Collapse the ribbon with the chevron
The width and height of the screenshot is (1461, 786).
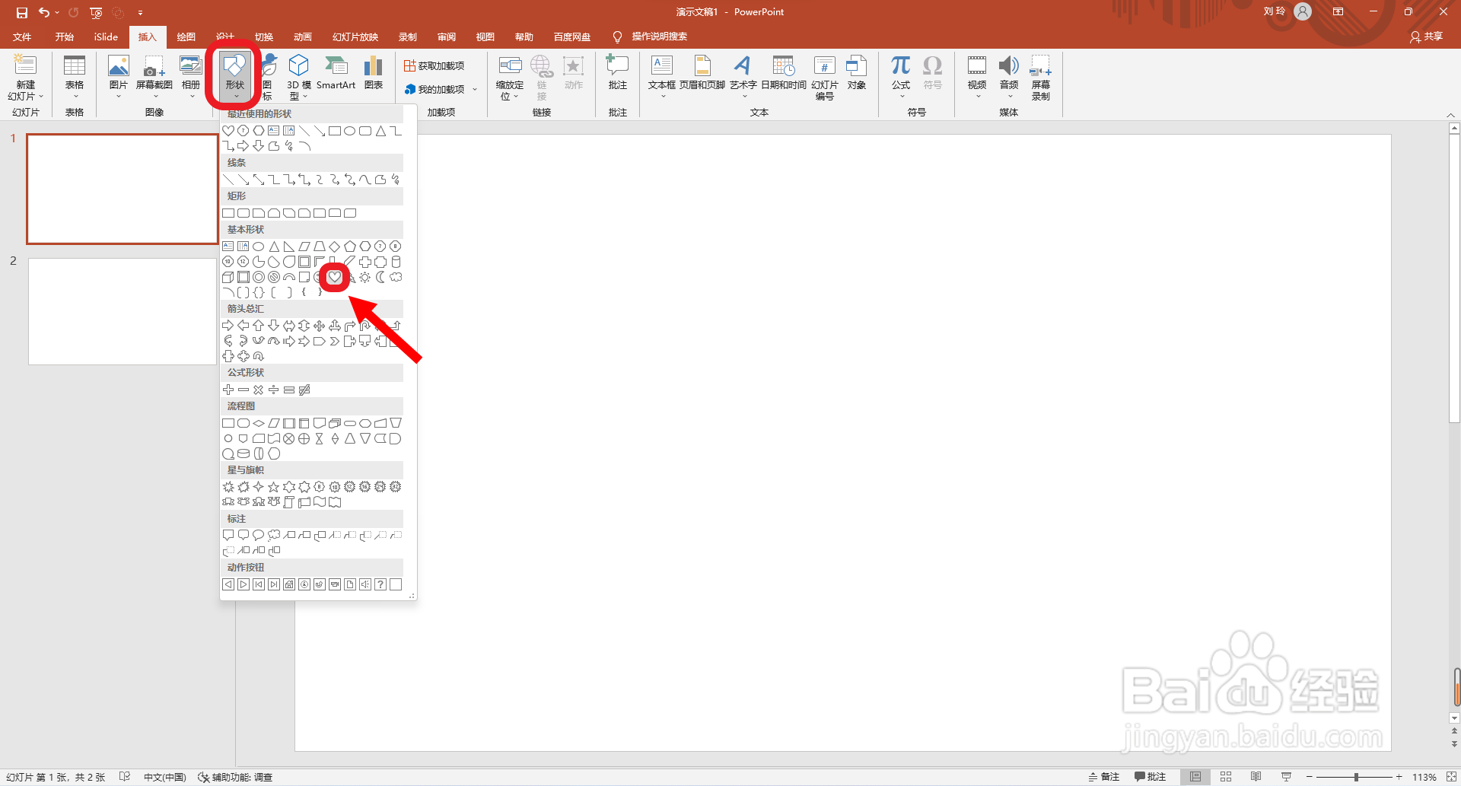(1450, 115)
